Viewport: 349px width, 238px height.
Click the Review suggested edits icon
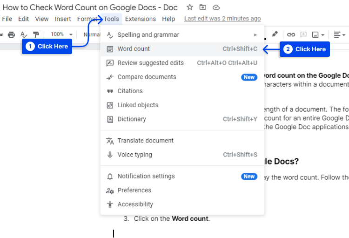pos(110,63)
